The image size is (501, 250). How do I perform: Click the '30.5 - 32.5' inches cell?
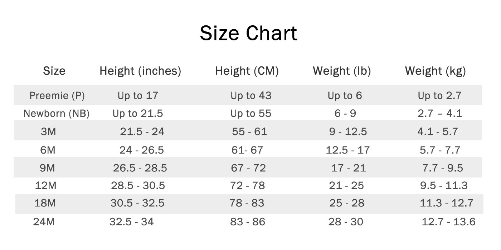click(137, 204)
